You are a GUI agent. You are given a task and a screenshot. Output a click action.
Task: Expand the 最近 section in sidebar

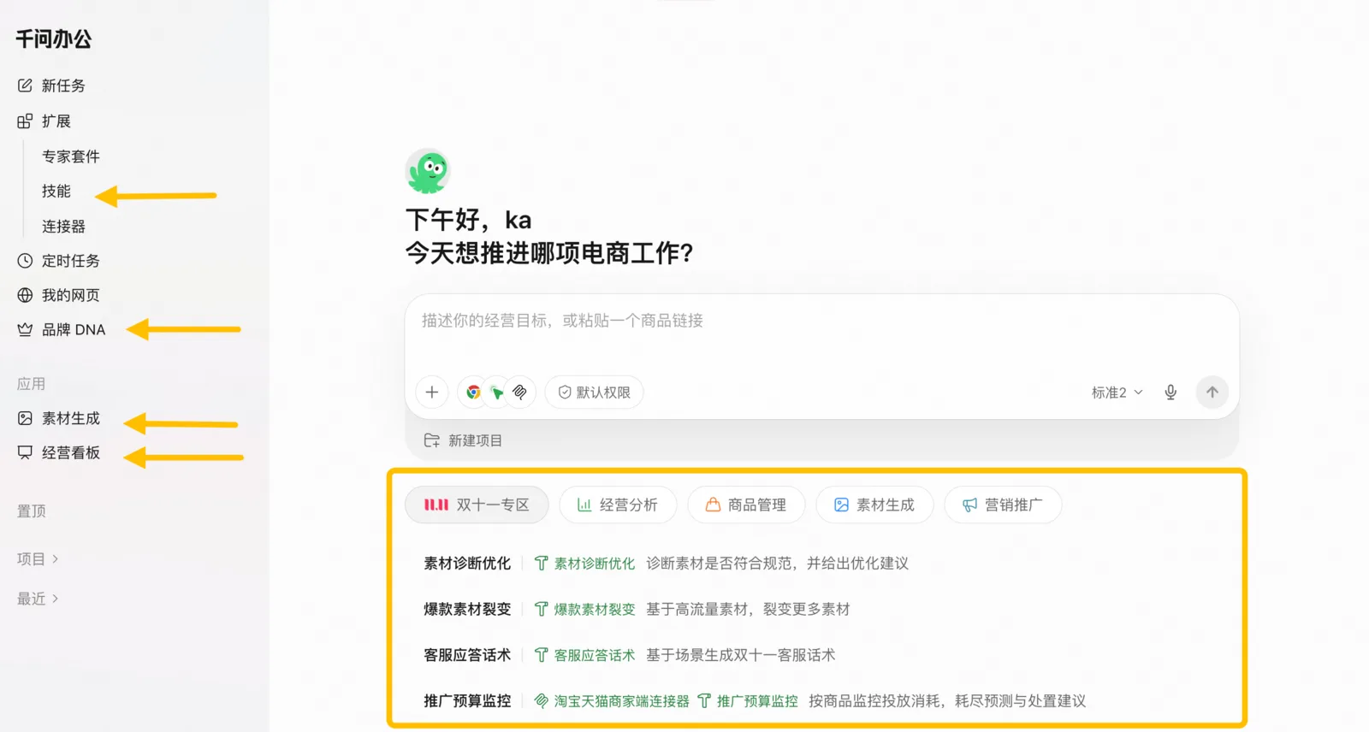tap(38, 599)
